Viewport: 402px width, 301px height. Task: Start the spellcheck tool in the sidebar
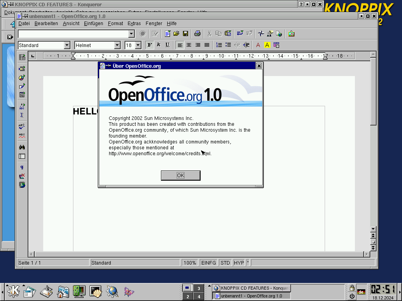[22, 126]
